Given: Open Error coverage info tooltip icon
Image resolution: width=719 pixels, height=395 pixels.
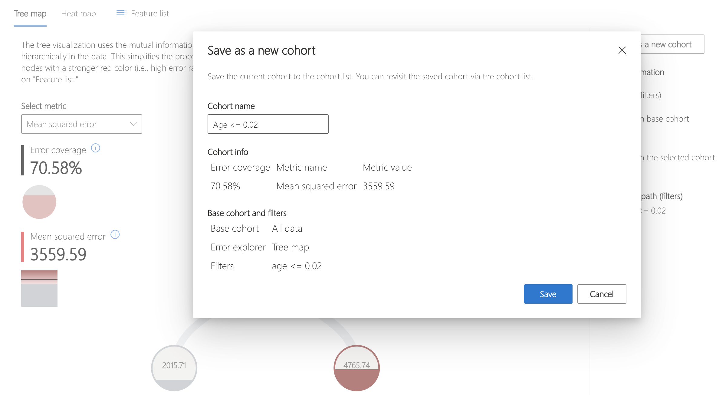Looking at the screenshot, I should pyautogui.click(x=96, y=148).
